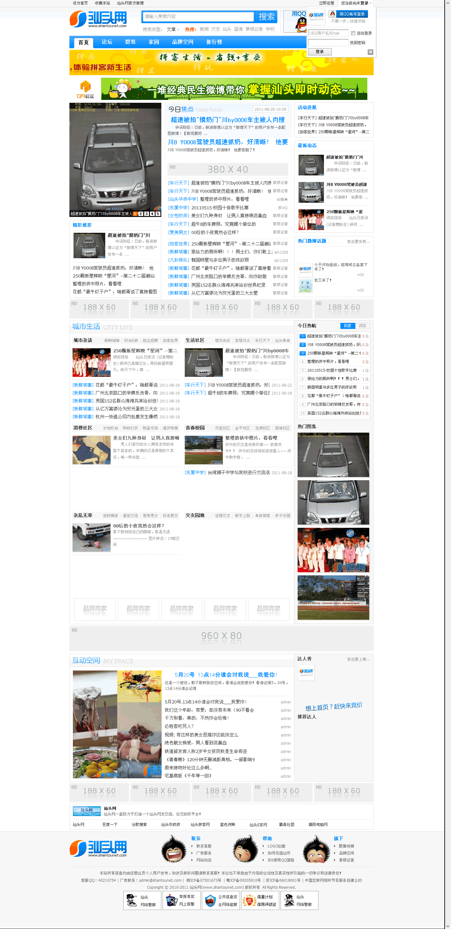The height and width of the screenshot is (929, 451).
Task: Click the 达人秀 user avatar icon
Action: (306, 673)
